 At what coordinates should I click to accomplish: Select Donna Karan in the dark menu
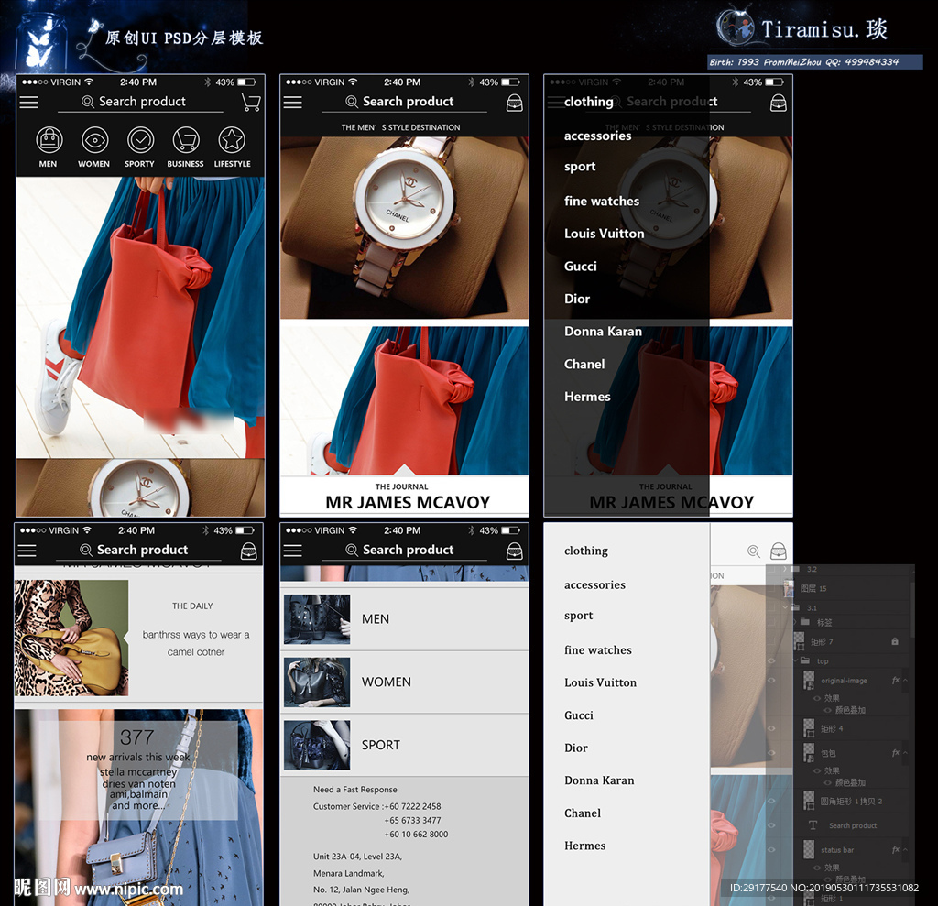pos(603,332)
